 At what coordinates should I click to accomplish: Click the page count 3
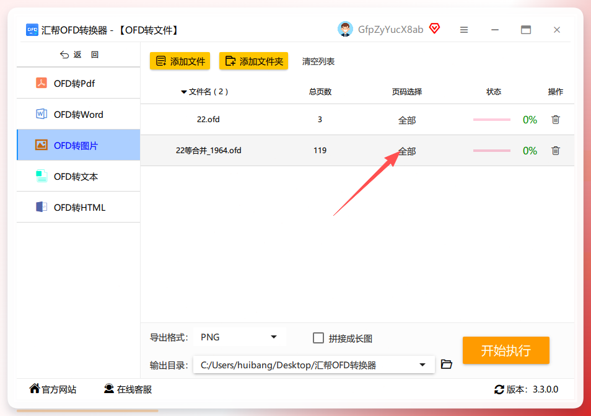pos(320,120)
